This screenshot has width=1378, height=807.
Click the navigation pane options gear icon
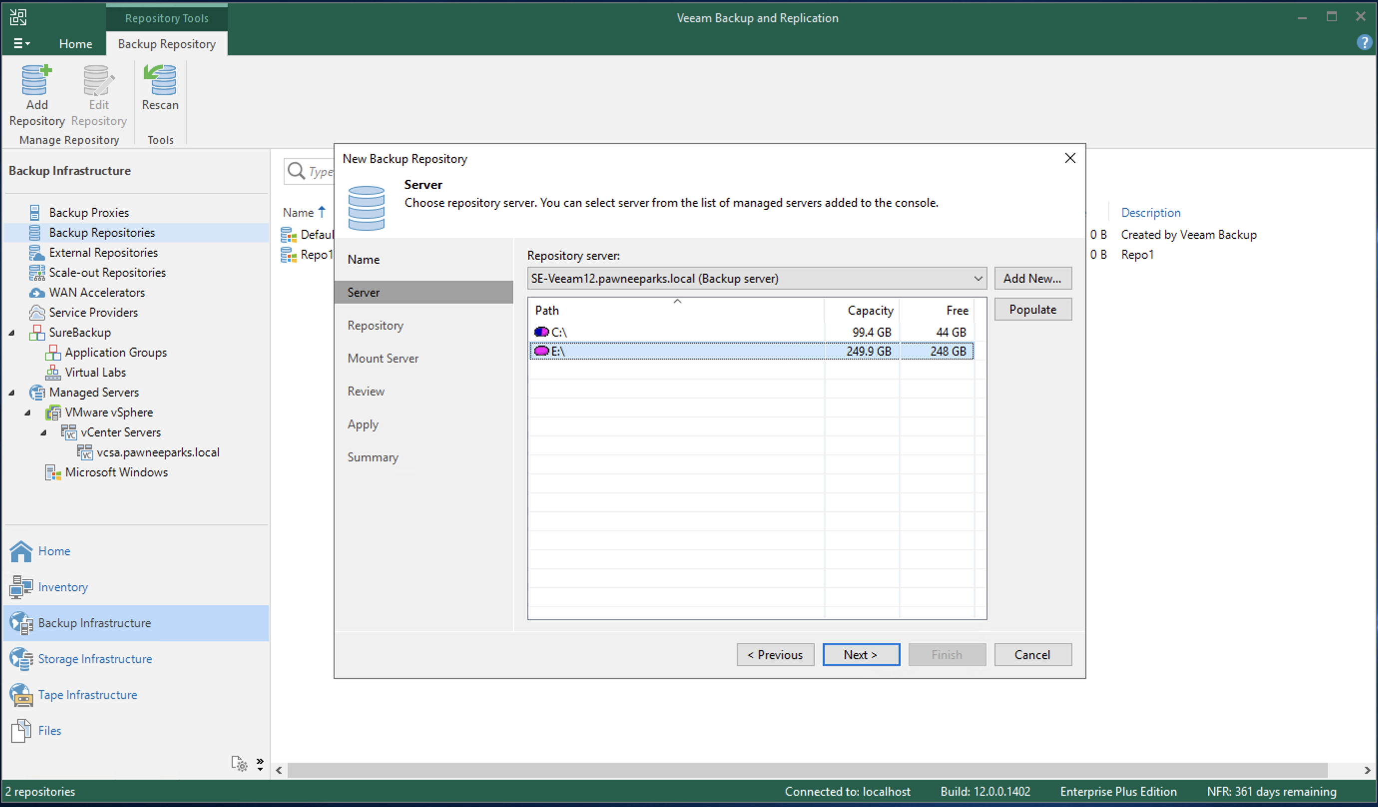(x=240, y=764)
